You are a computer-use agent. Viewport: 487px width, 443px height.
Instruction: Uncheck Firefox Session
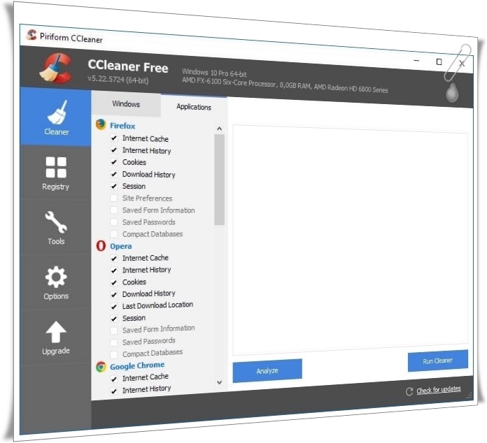click(x=114, y=186)
